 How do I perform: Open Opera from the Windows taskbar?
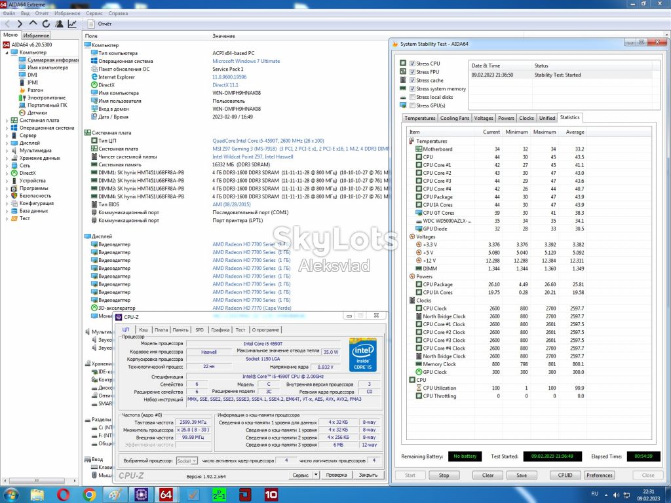click(64, 495)
